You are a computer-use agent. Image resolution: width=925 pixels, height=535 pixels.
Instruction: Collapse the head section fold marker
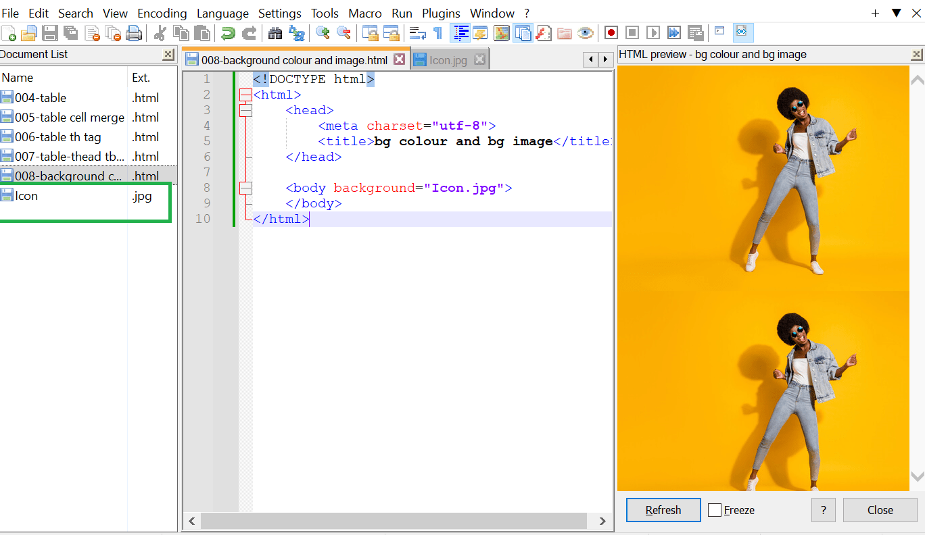tap(245, 110)
